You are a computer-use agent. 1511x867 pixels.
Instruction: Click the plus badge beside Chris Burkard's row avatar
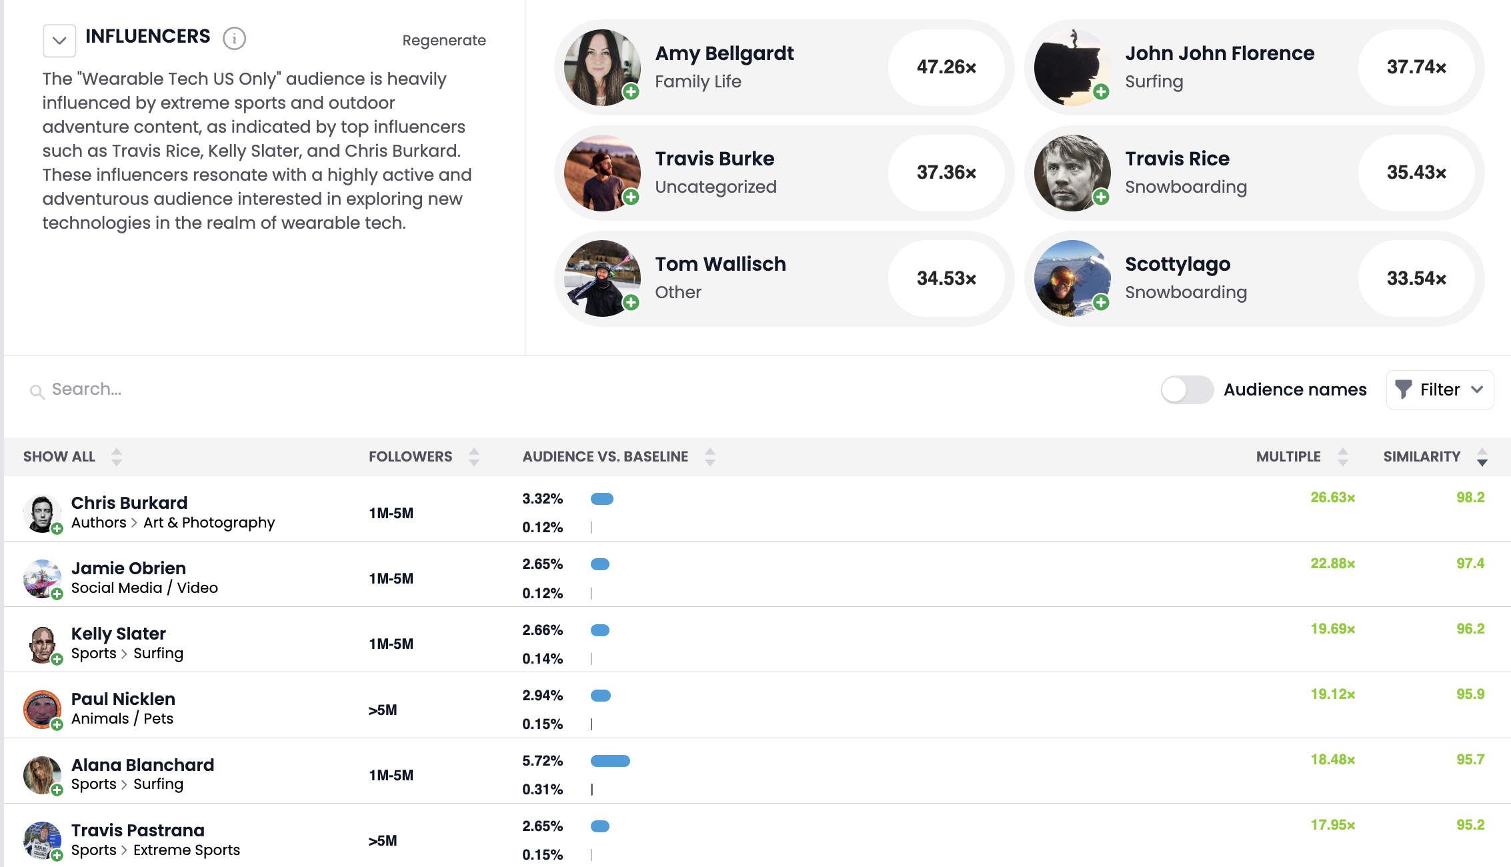point(57,529)
